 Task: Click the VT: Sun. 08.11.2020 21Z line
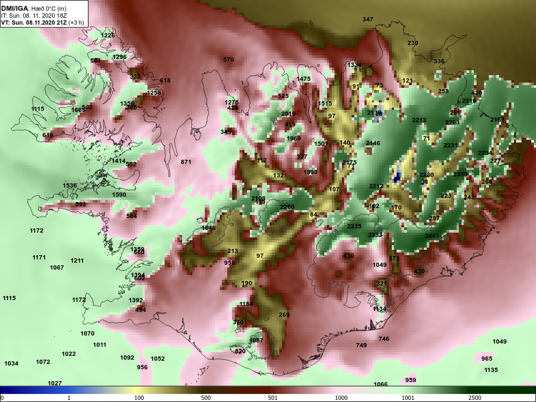click(42, 23)
